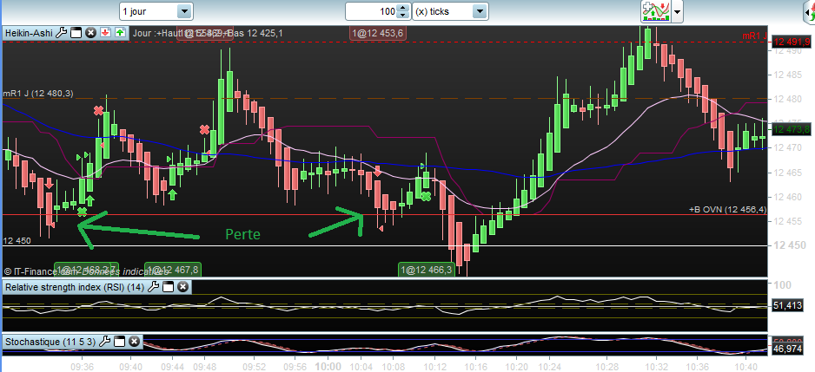815x372 pixels.
Task: Remove the RSI indicator panel
Action: coord(182,286)
